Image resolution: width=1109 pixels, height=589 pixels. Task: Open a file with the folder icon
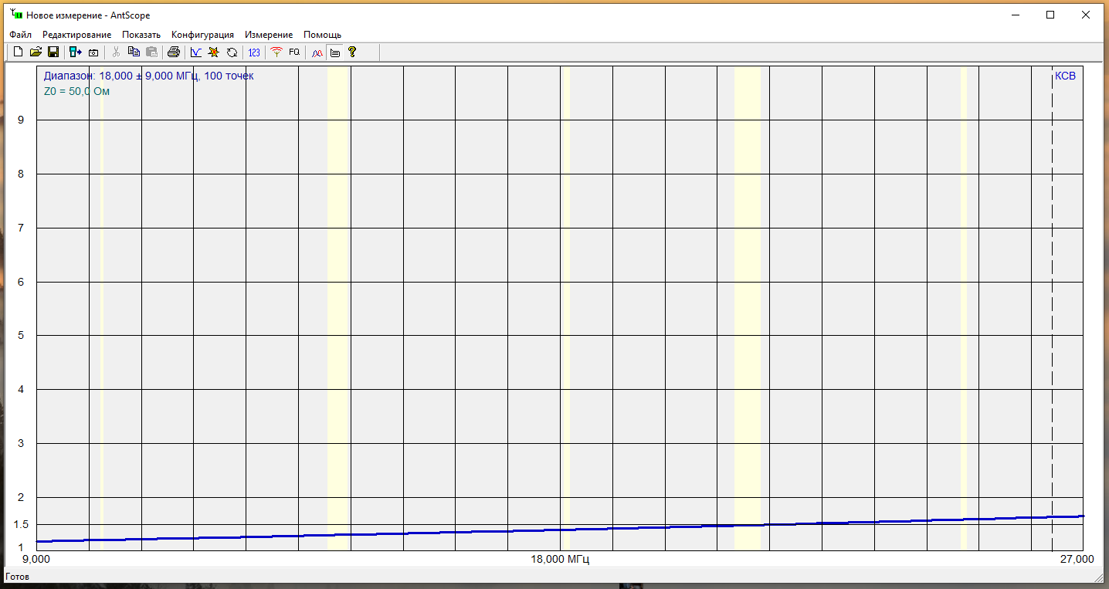click(36, 52)
